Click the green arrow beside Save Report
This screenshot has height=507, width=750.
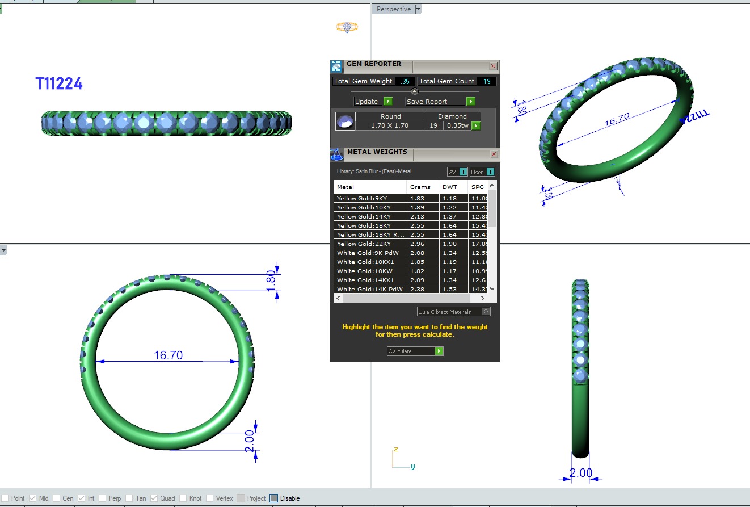[470, 102]
